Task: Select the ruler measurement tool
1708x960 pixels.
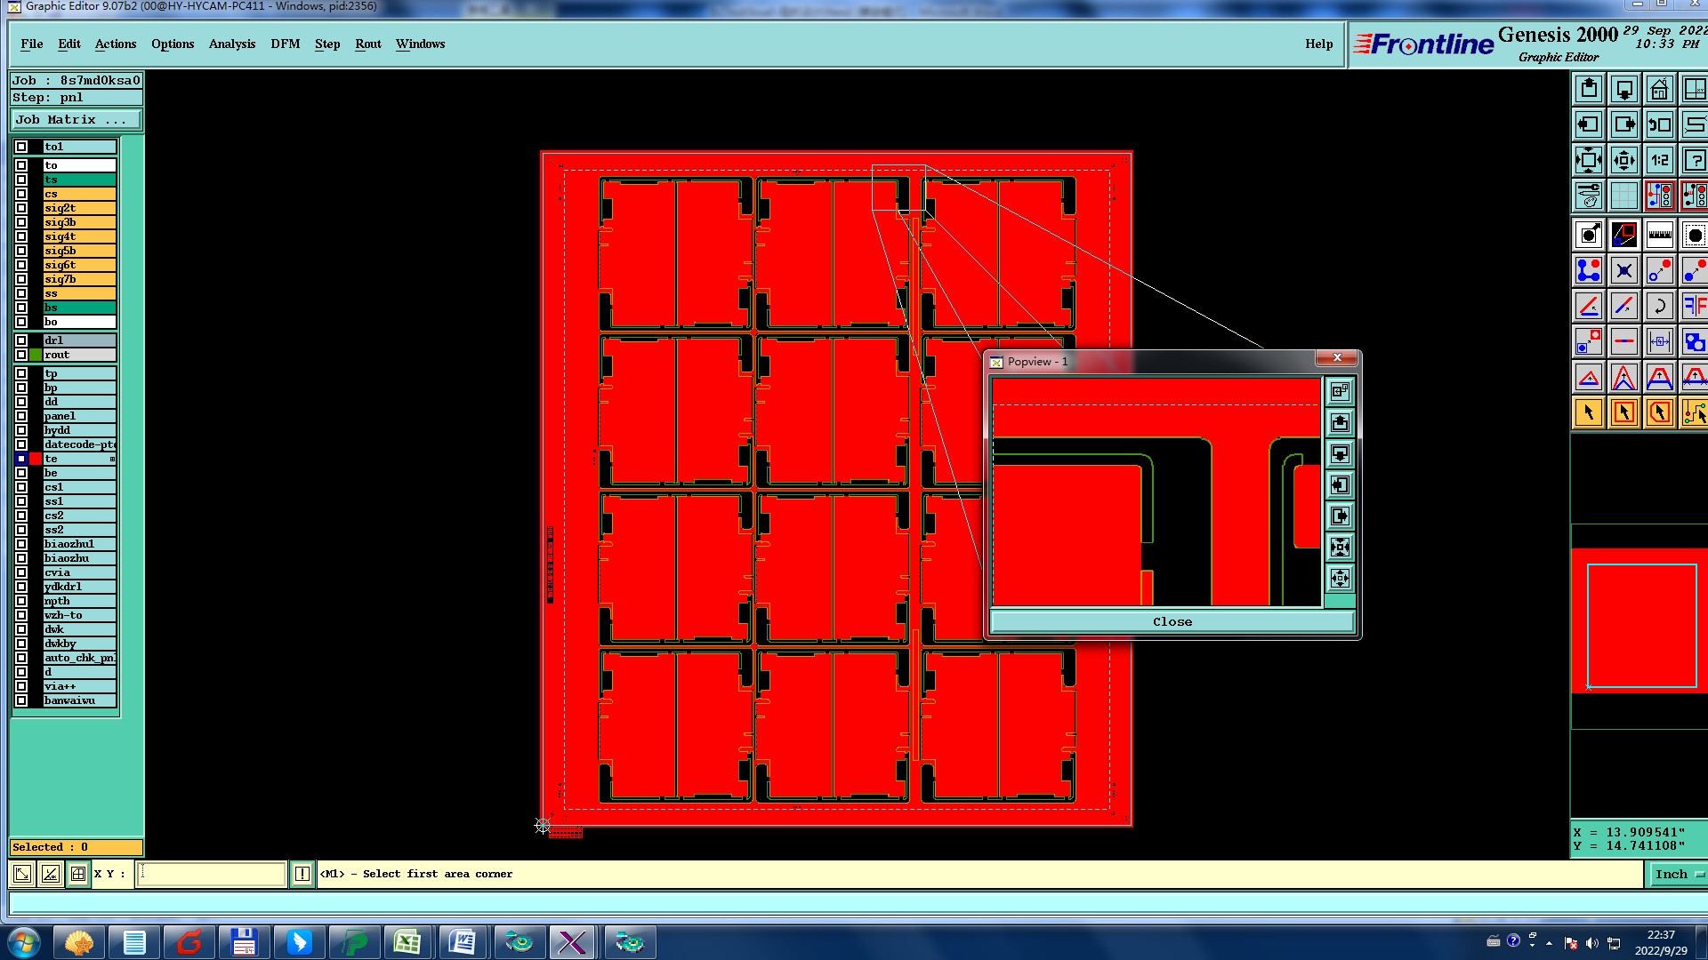Action: pyautogui.click(x=1659, y=235)
